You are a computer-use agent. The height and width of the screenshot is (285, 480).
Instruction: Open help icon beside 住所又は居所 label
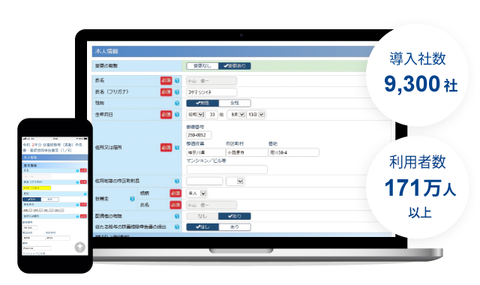click(177, 148)
